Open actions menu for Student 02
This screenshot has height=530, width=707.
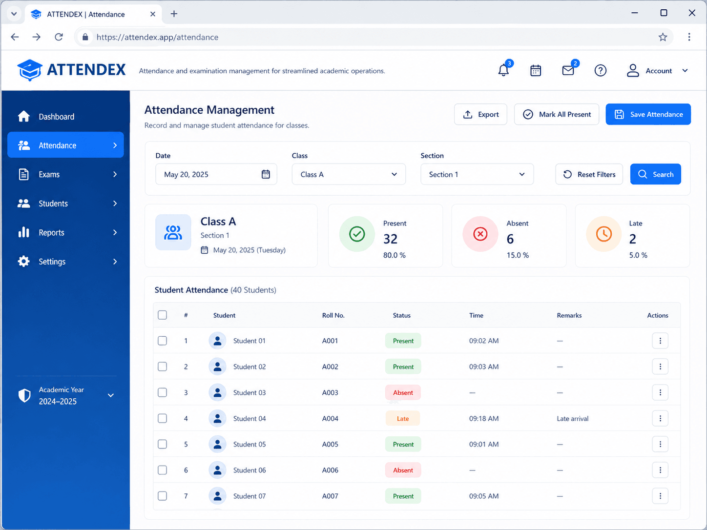660,367
